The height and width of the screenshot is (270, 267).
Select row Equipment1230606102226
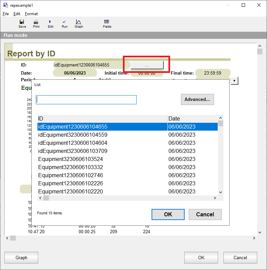[128, 183]
